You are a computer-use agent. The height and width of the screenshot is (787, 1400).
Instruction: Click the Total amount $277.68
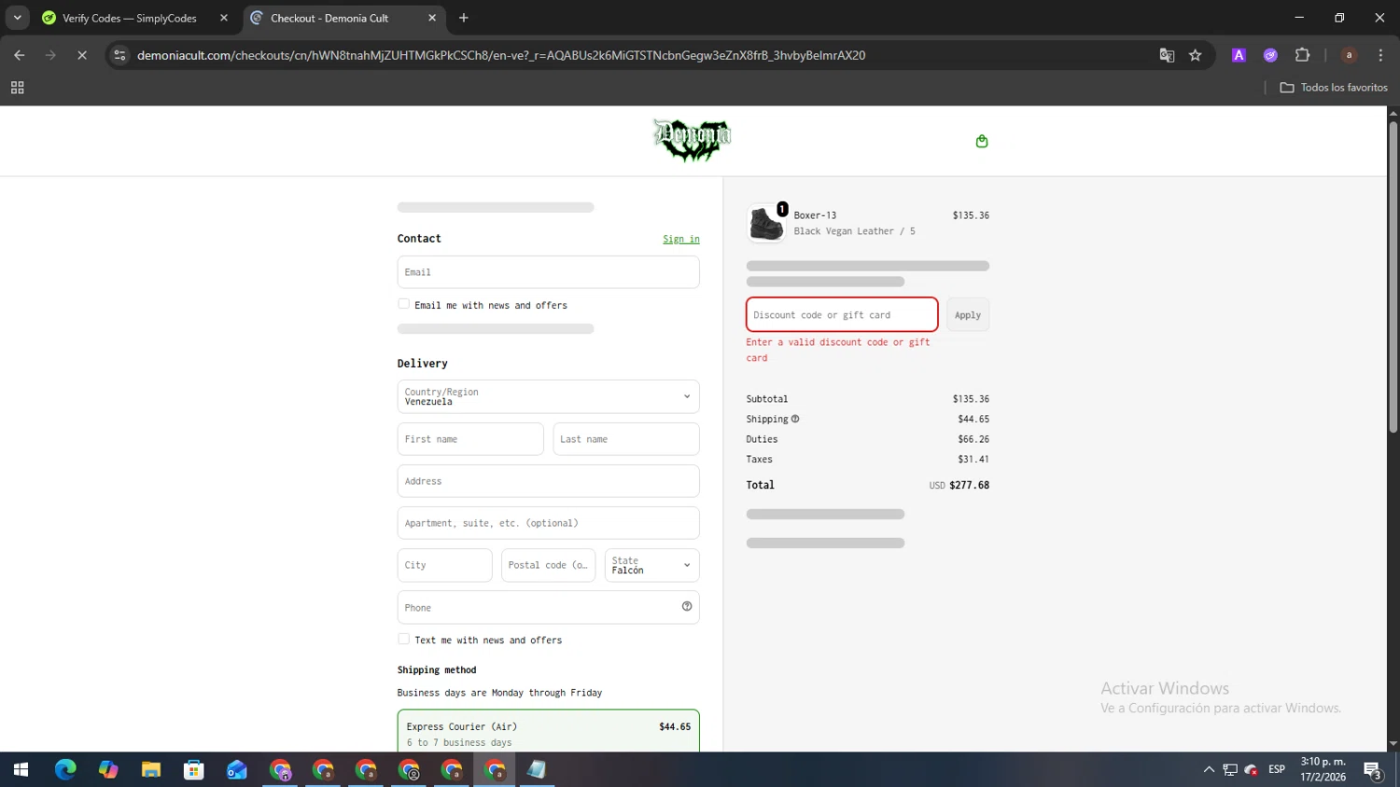click(x=969, y=485)
